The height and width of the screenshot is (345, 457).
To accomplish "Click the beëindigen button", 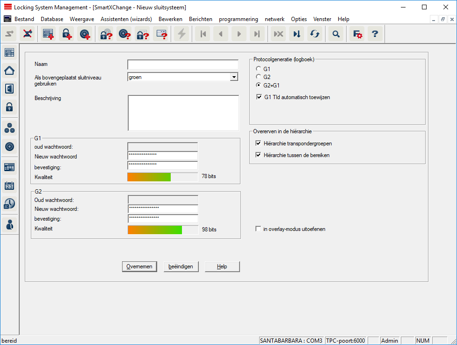I will [181, 266].
